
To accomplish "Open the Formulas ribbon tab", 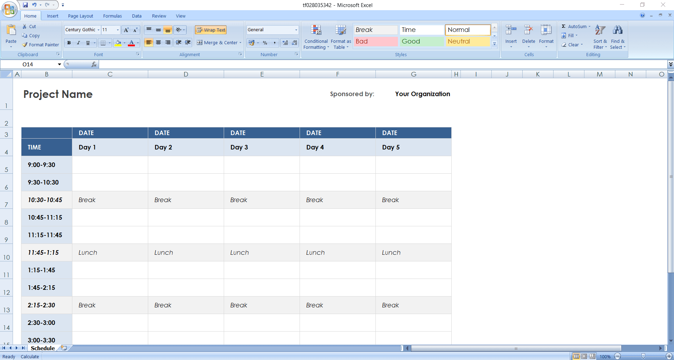I will [x=112, y=16].
